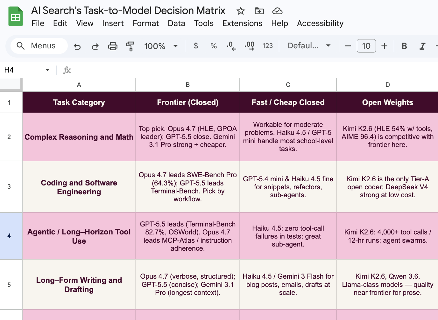Image resolution: width=438 pixels, height=320 pixels.
Task: Select cell 'Kimi K2.6: 4,000+ tool calls'
Action: click(387, 236)
